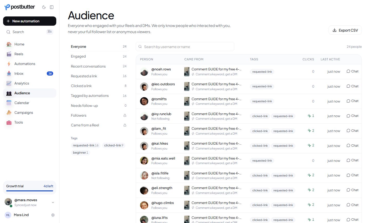Click the Growth trial progress bar

pyautogui.click(x=30, y=191)
